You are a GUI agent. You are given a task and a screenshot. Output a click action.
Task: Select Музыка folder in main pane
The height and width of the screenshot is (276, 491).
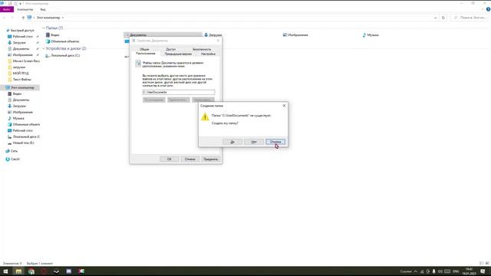371,35
